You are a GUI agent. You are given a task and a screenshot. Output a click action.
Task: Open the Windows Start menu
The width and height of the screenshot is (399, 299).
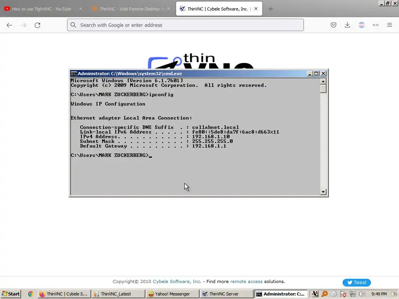coord(11,294)
